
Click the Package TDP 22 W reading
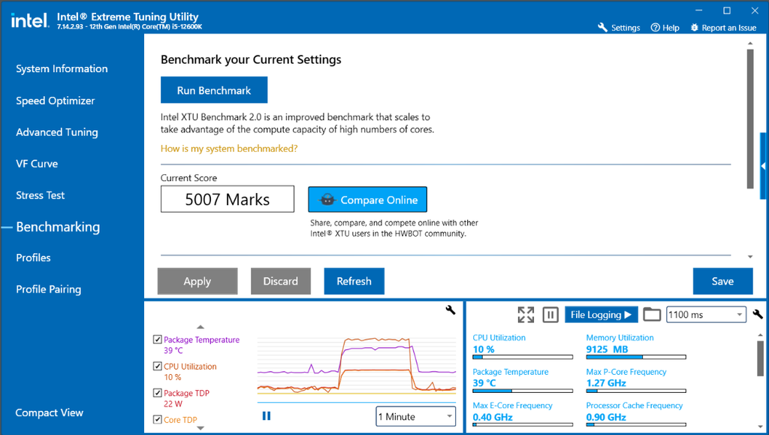pos(173,404)
